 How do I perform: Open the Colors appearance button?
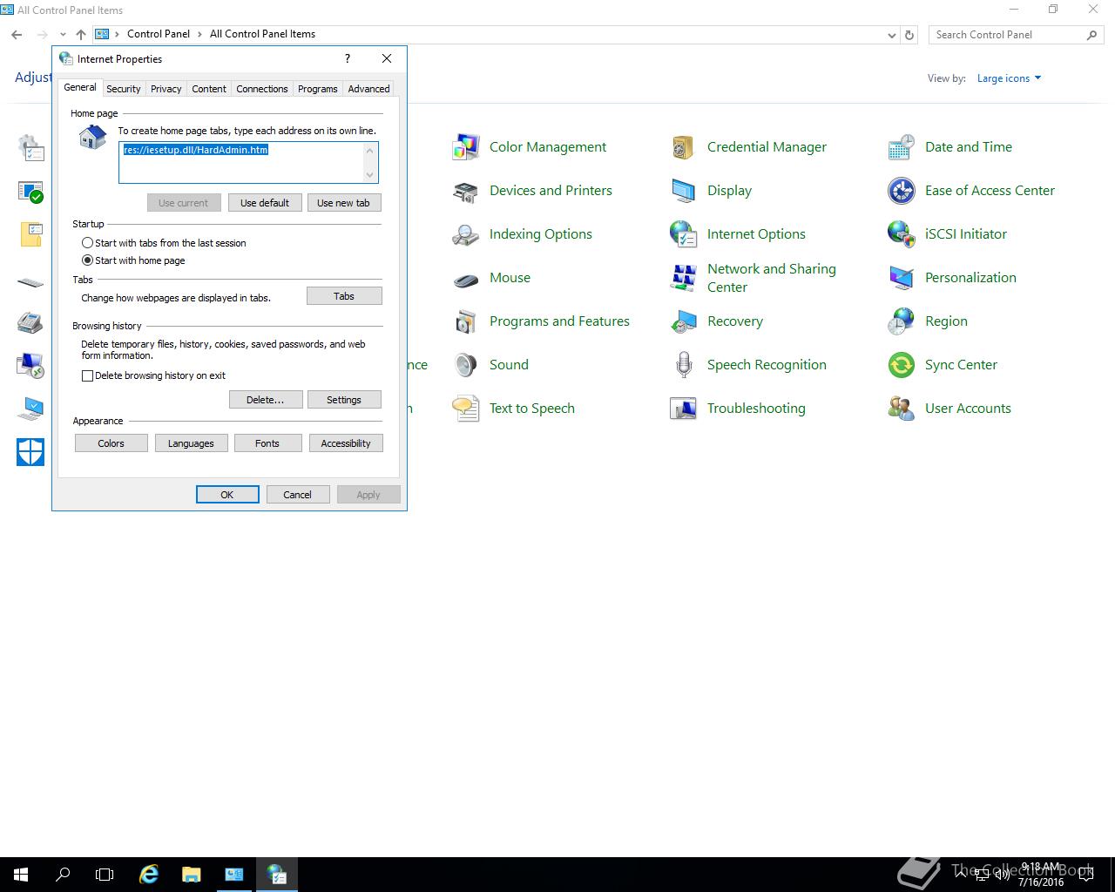point(111,443)
